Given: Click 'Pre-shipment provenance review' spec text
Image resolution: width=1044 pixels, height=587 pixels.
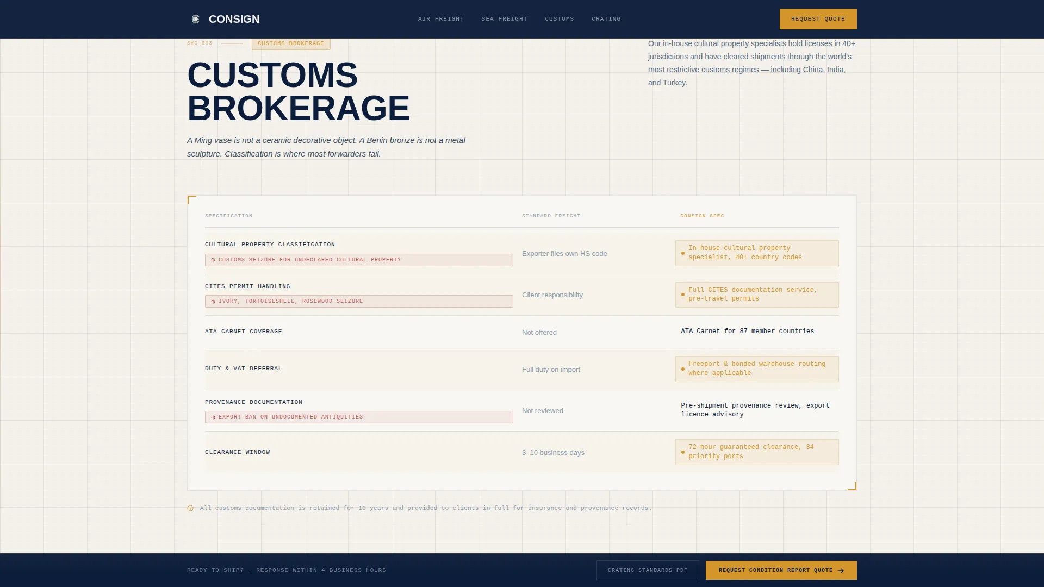Looking at the screenshot, I should [x=755, y=410].
